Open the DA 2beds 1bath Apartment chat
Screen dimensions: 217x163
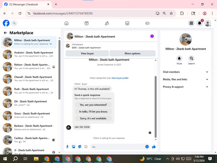(x=29, y=103)
